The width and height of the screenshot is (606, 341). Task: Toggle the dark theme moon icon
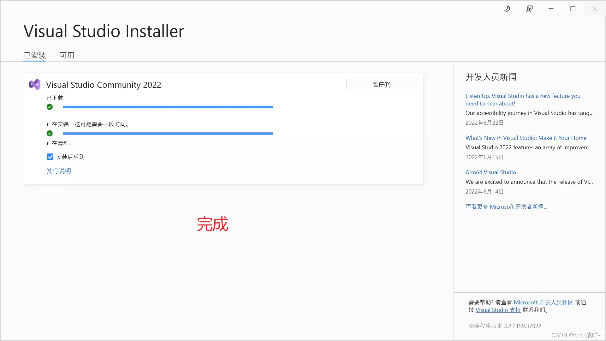point(507,9)
